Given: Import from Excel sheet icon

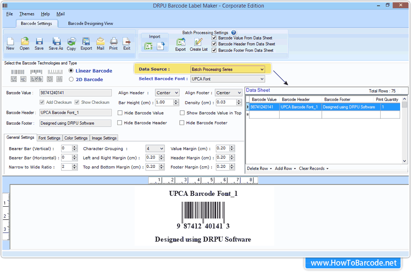Looking at the screenshot, I should pos(149,46).
